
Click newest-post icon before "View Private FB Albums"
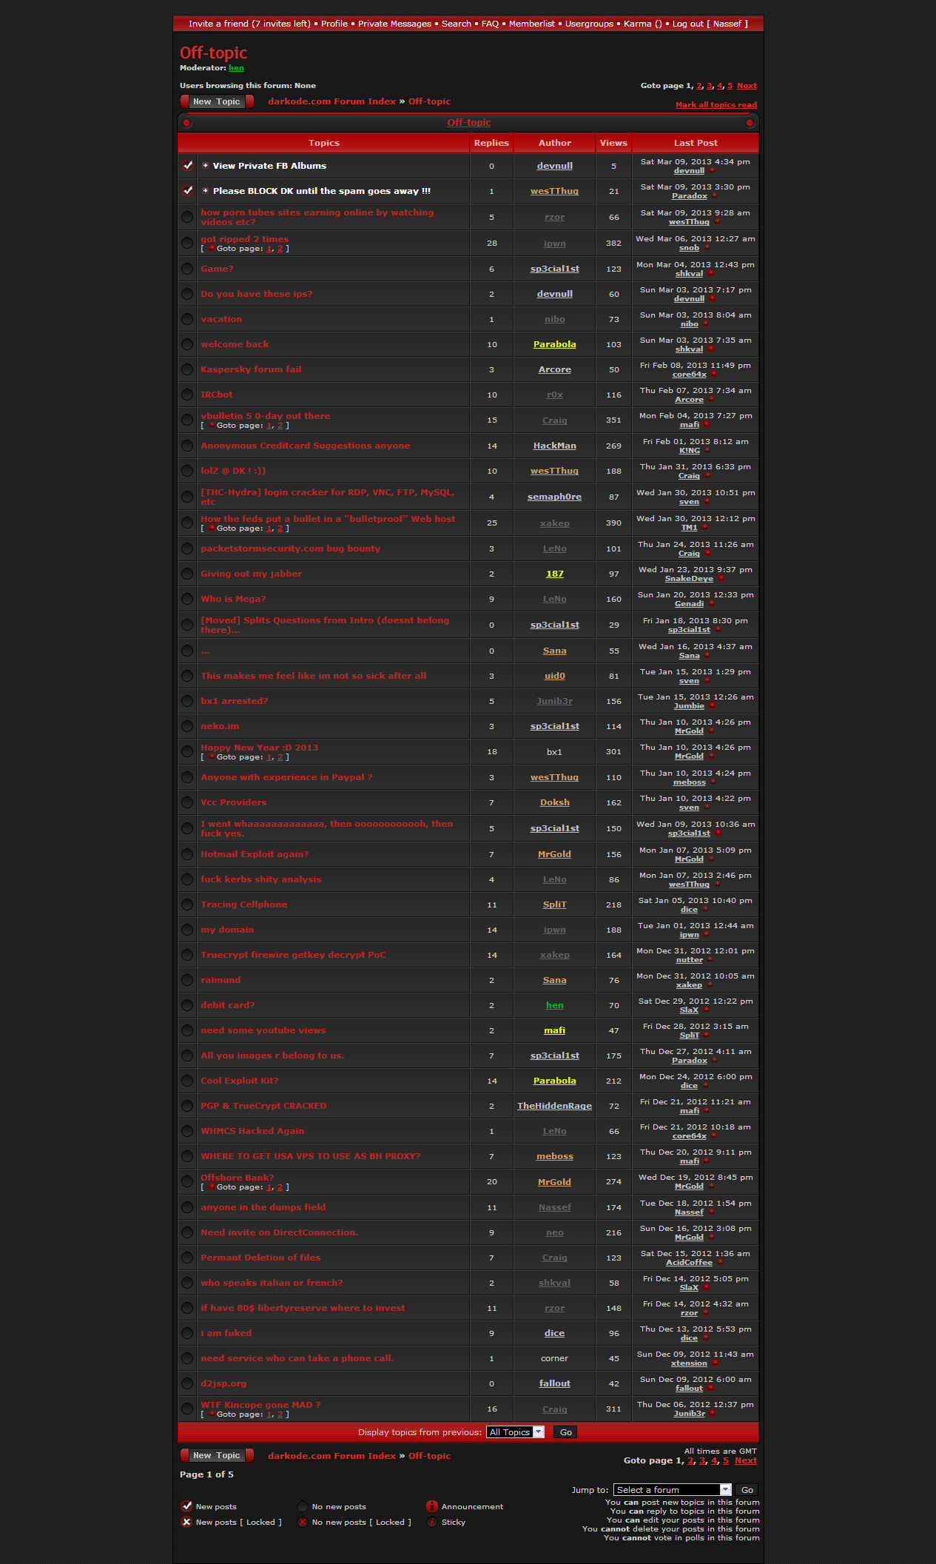coord(206,166)
